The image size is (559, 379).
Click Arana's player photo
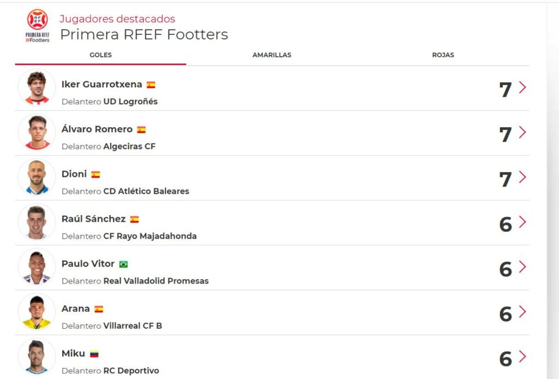coord(37,312)
